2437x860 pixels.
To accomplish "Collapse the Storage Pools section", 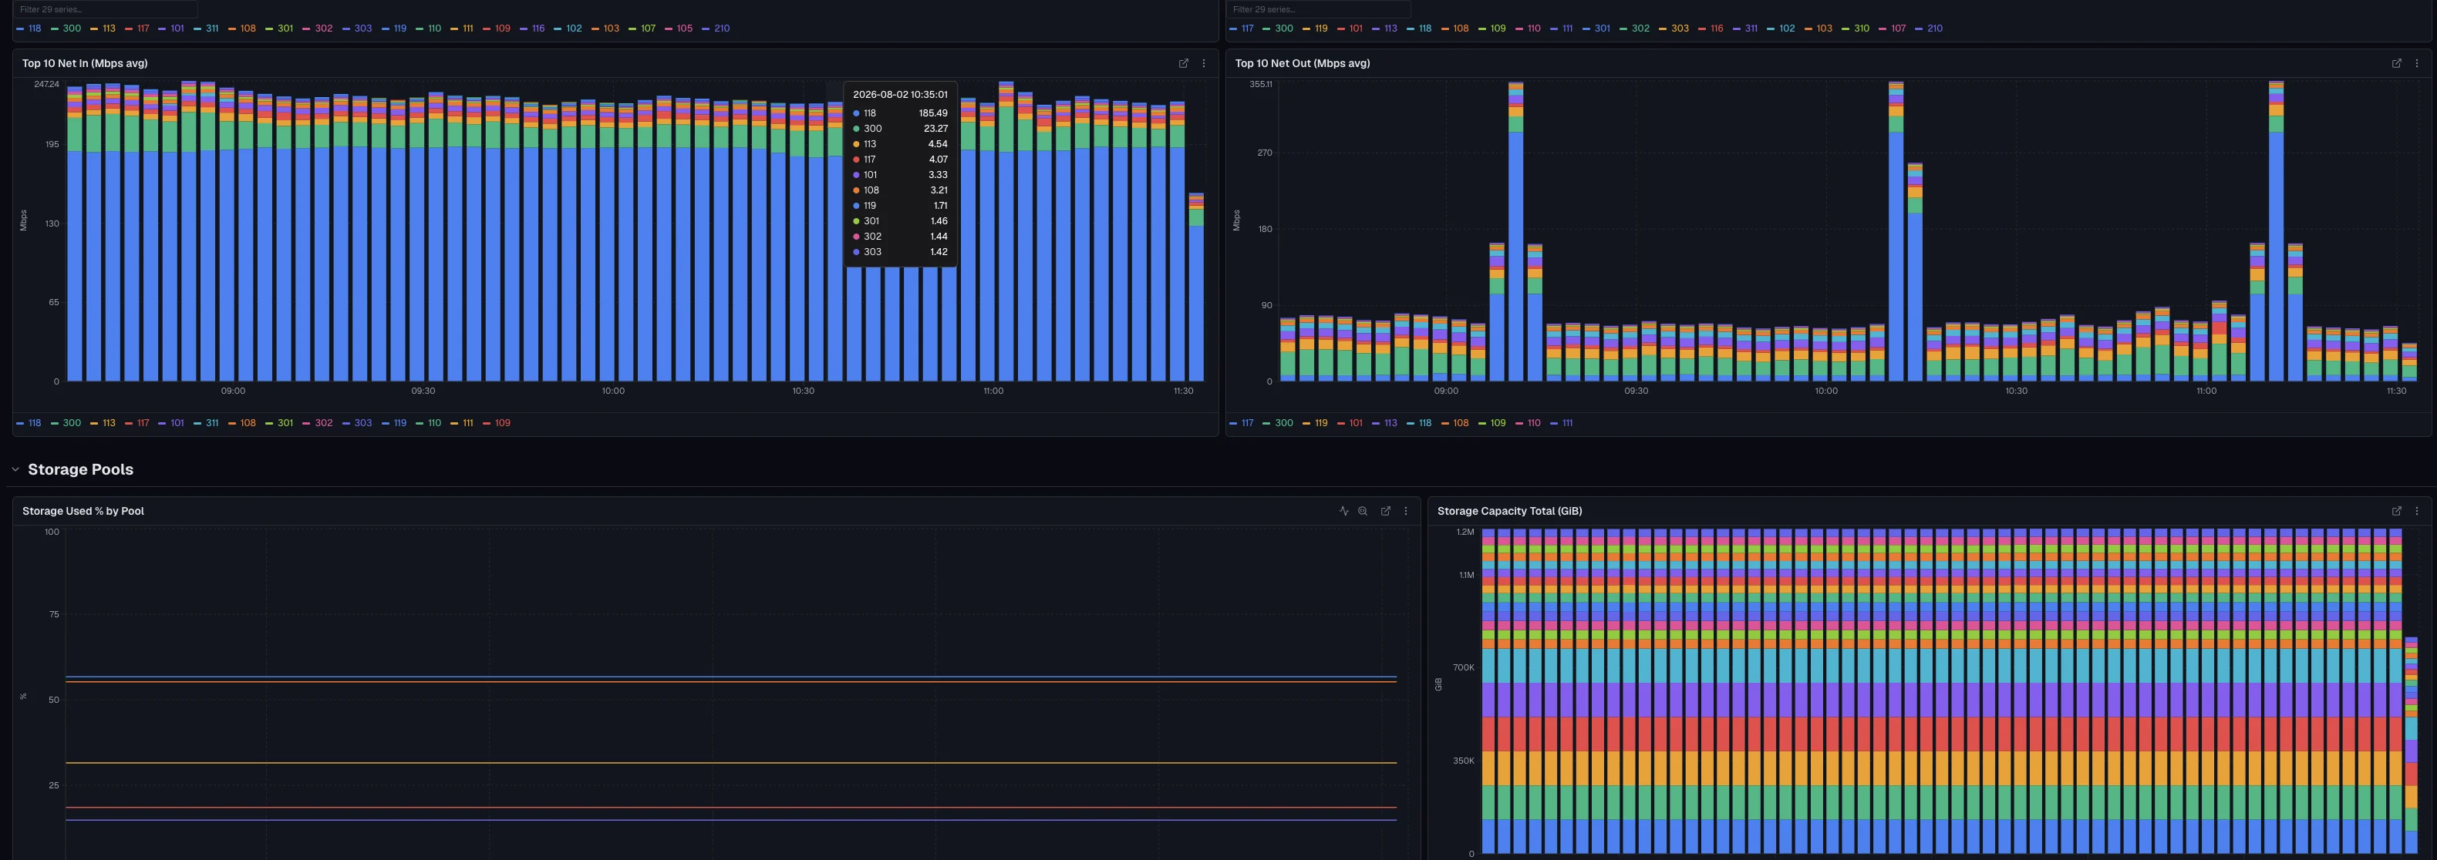I will point(15,470).
